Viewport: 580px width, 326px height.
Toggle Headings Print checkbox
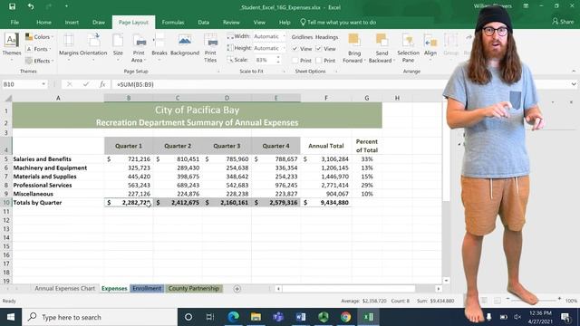(318, 61)
